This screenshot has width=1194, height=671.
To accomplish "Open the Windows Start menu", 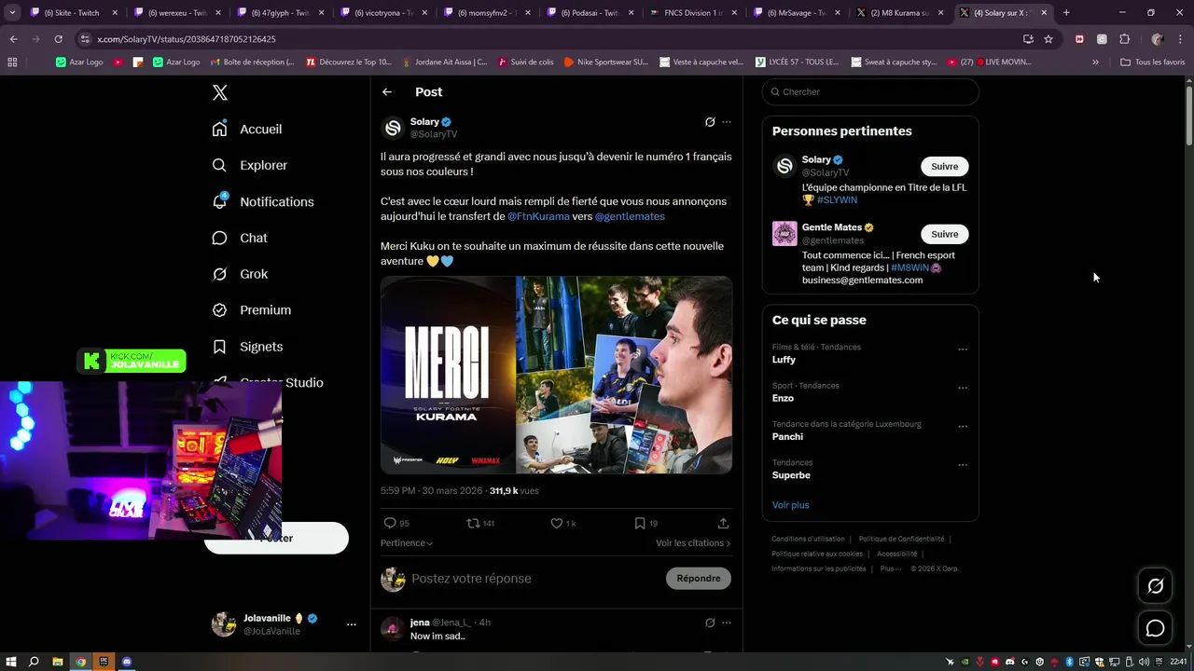I will coord(10,662).
